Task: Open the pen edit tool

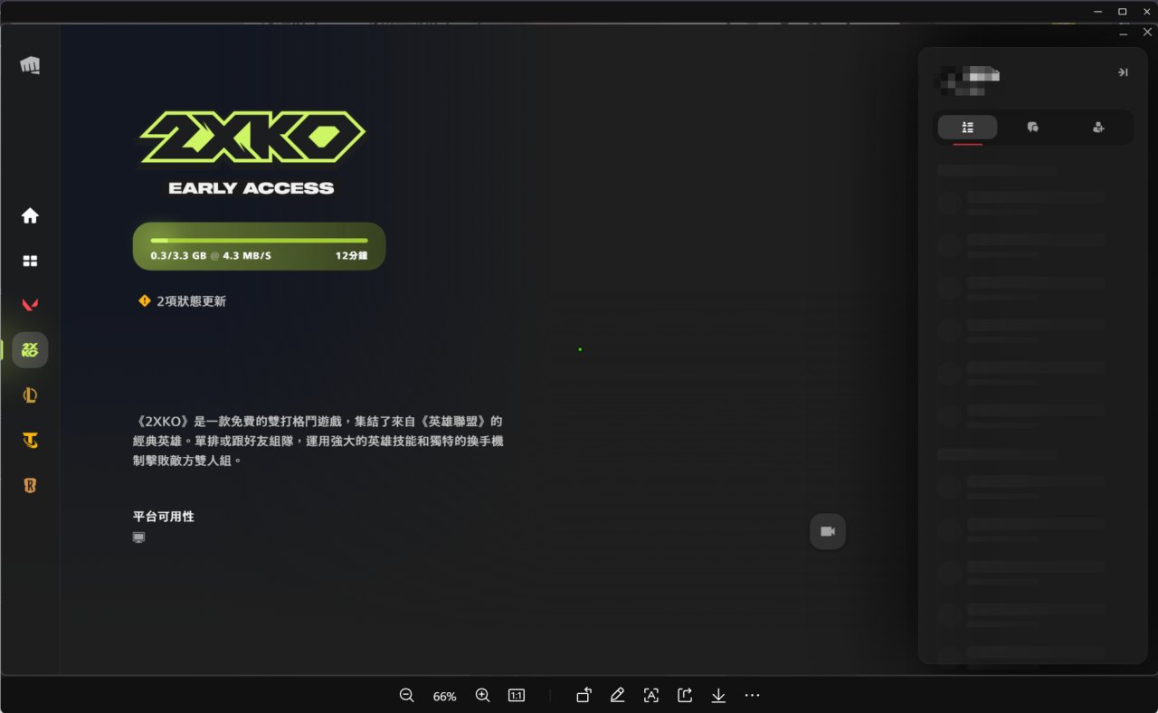Action: [618, 695]
